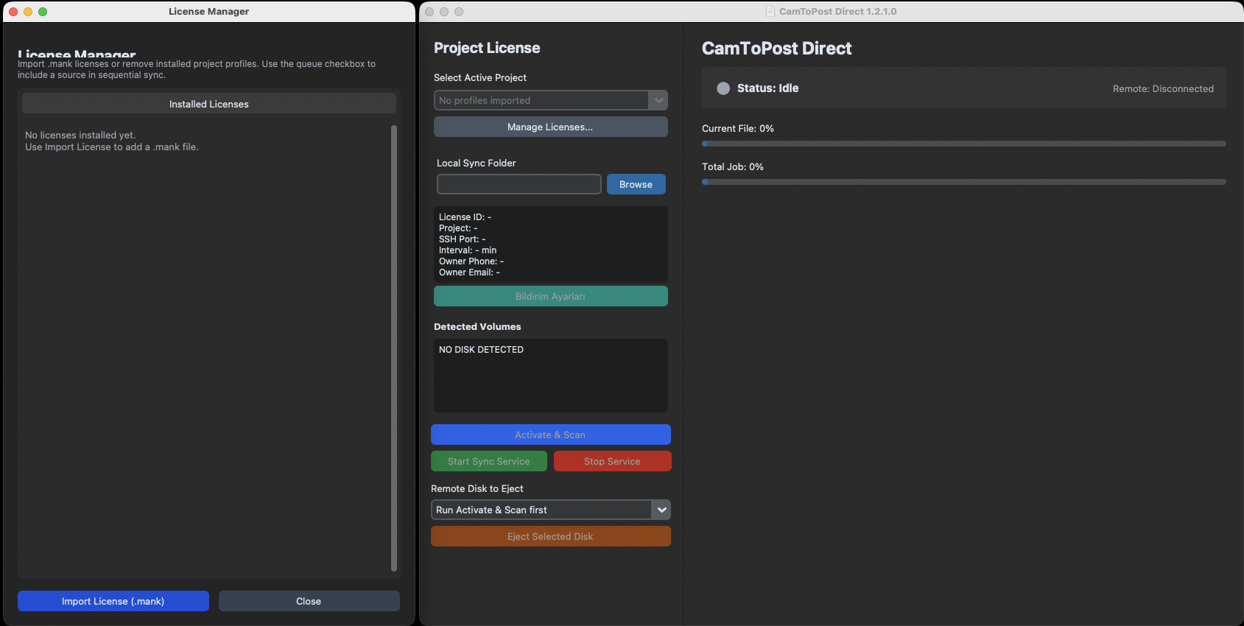
Task: Click the Total Job: 0% label
Action: click(x=733, y=166)
